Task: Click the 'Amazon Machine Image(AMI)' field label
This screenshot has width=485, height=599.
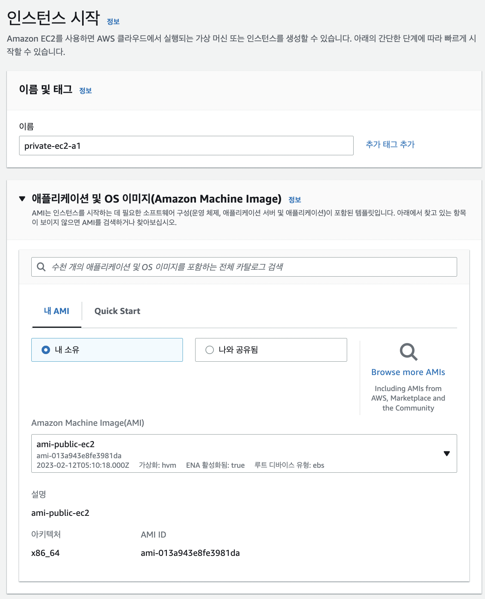Action: click(88, 423)
